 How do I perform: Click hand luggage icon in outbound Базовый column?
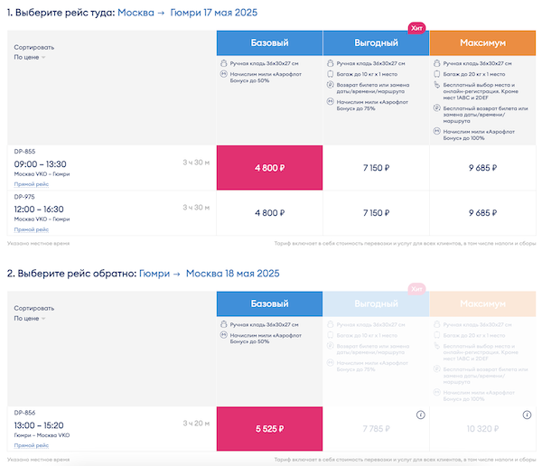pyautogui.click(x=223, y=65)
